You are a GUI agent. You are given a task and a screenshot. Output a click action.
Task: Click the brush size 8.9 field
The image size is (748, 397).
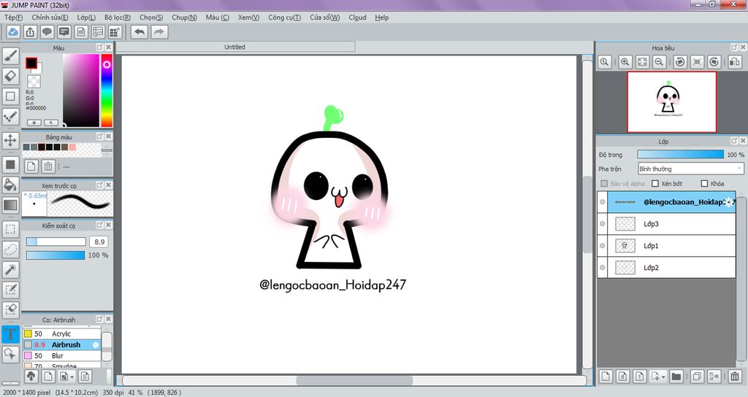click(x=99, y=242)
